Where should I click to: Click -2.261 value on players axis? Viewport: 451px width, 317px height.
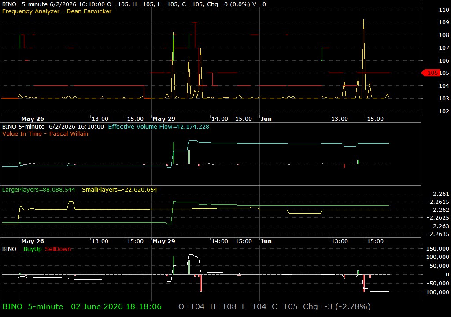click(439, 194)
